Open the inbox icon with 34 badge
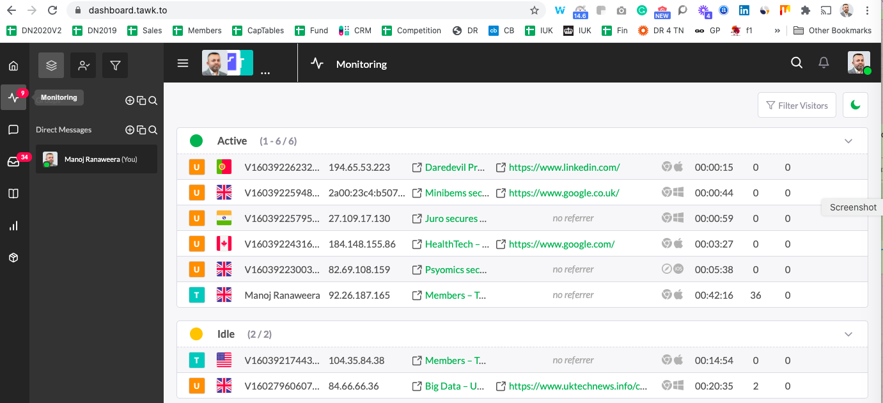Viewport: 883px width, 403px height. click(x=13, y=162)
